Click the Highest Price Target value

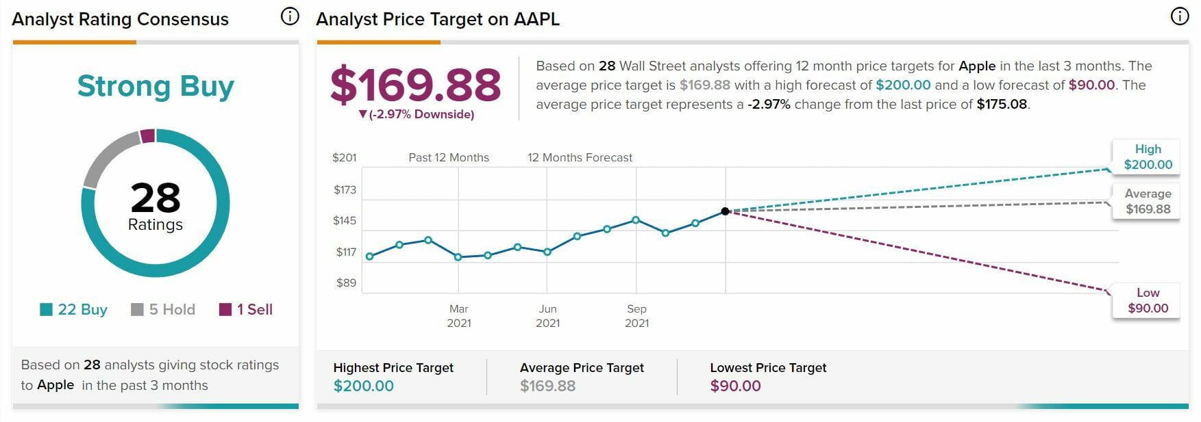click(363, 386)
